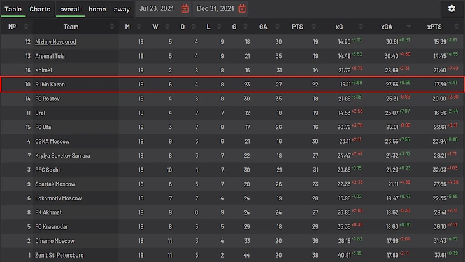Select the away filter
This screenshot has height=262, width=465.
point(122,9)
